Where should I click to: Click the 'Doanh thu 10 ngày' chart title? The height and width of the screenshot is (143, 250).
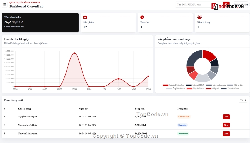(17, 39)
